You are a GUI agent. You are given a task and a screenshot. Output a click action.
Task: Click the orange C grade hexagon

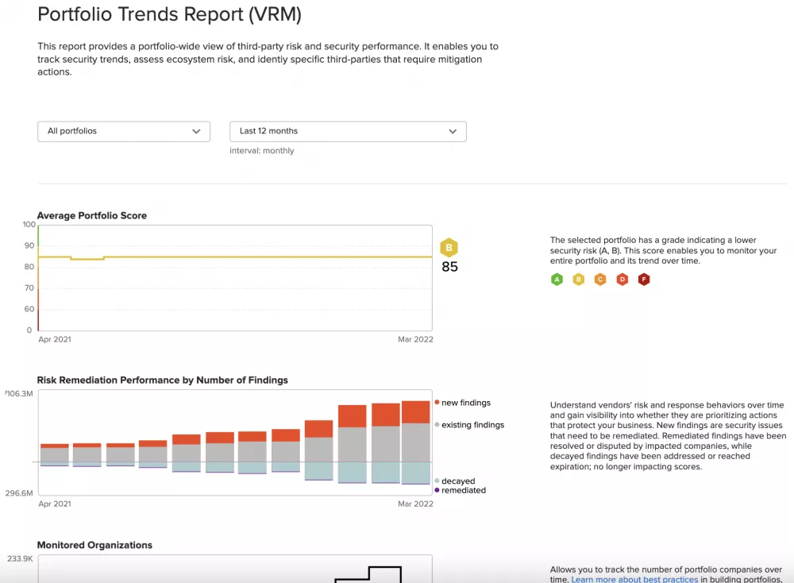tap(600, 279)
